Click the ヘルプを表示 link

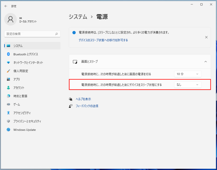[x=83, y=99]
